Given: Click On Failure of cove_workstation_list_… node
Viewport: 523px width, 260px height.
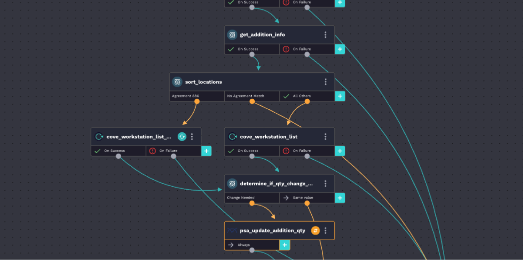Looking at the screenshot, I should [174, 151].
